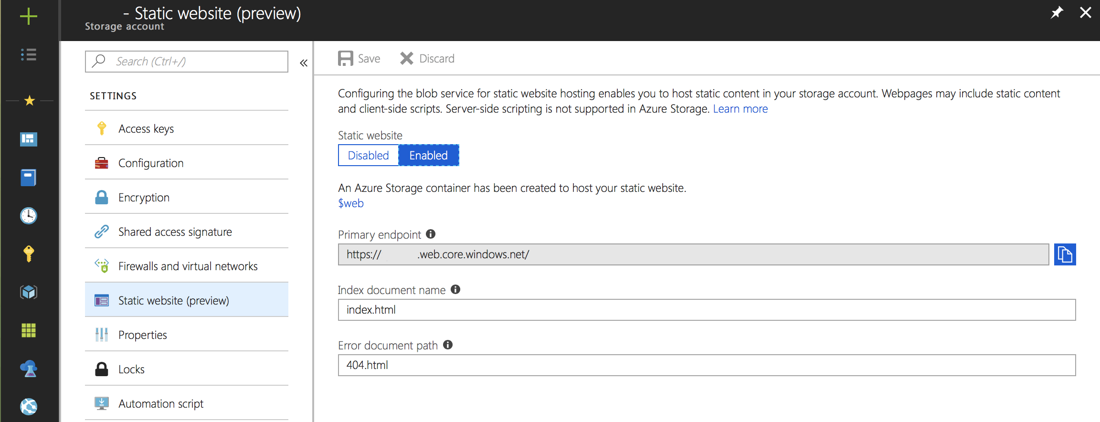Open Access keys settings

[x=187, y=128]
